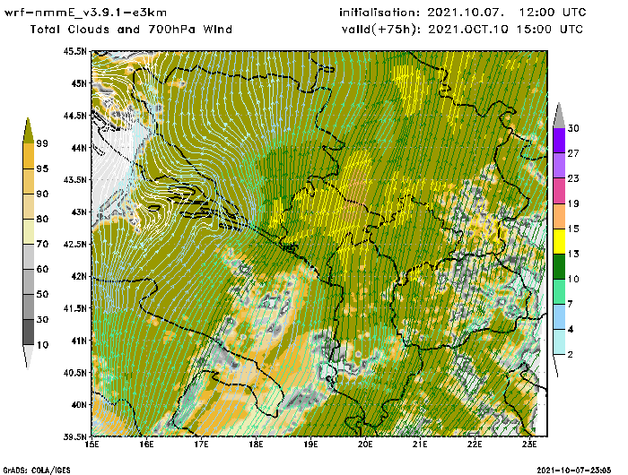Click the 45N latitude label
The height and width of the screenshot is (475, 628).
78,83
